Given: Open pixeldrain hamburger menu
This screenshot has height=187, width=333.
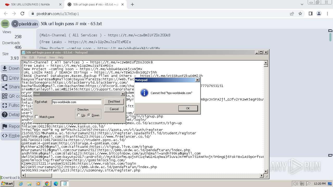Looking at the screenshot, I should pos(5,24).
